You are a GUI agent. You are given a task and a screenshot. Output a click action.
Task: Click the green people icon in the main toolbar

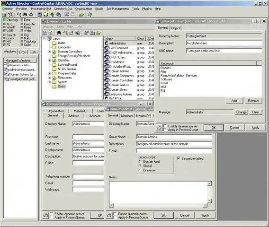tap(81, 15)
